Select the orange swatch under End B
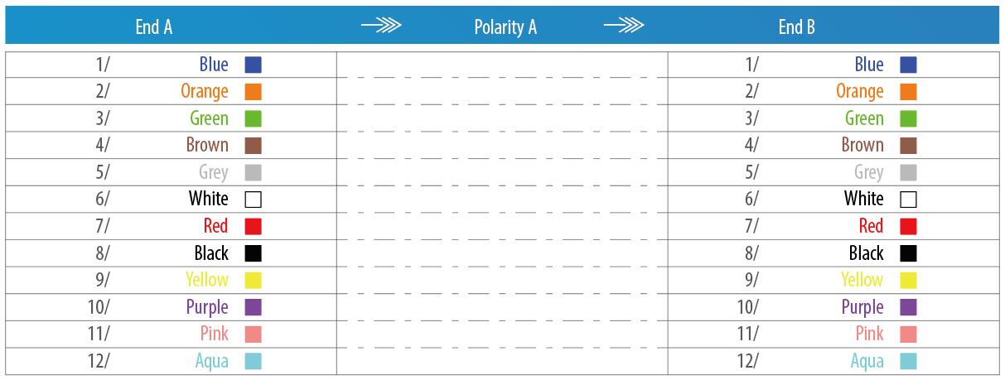Viewport: 1005px width, 380px height. pyautogui.click(x=909, y=92)
